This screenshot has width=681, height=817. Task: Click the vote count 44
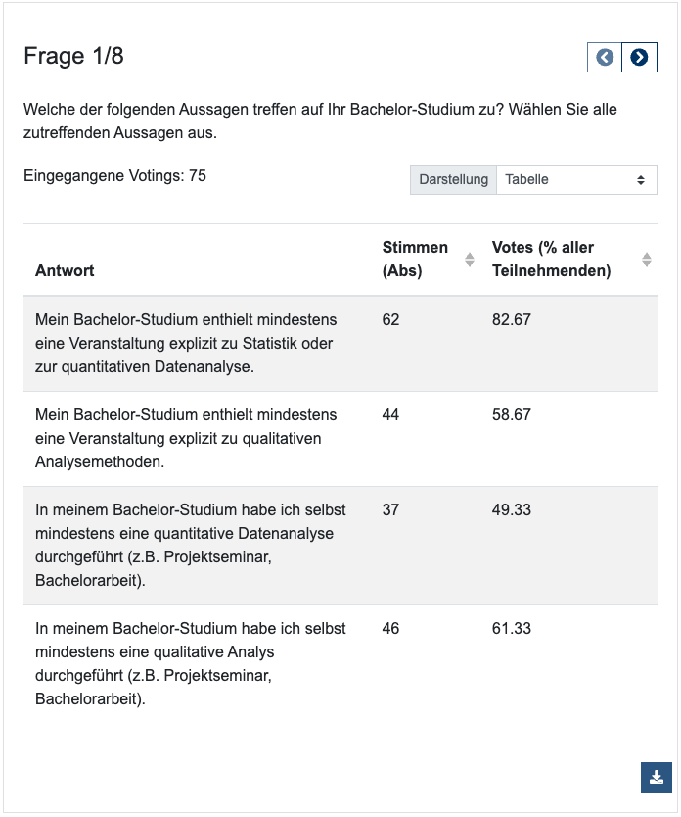pyautogui.click(x=390, y=415)
